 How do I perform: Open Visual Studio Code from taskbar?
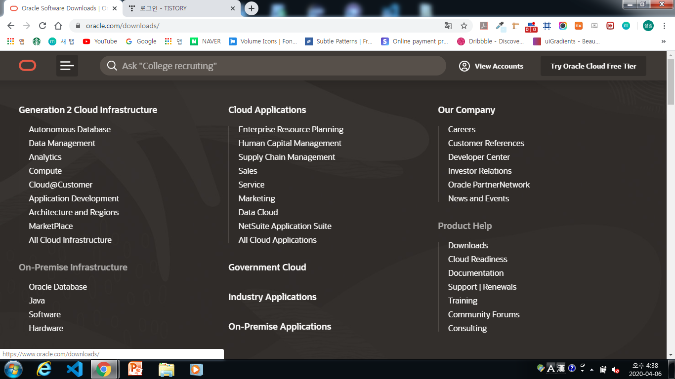74,369
